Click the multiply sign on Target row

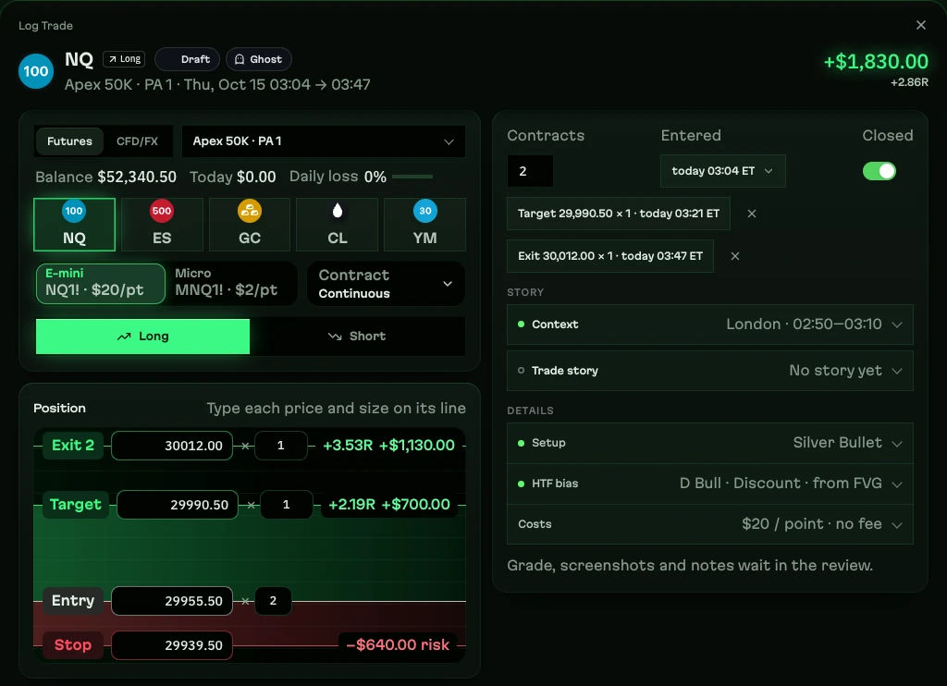[251, 505]
